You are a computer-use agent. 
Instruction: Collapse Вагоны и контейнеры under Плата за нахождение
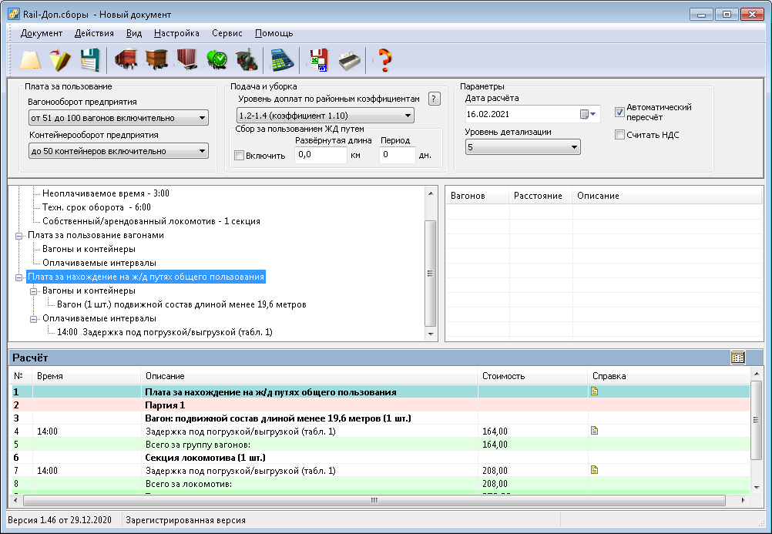point(33,291)
